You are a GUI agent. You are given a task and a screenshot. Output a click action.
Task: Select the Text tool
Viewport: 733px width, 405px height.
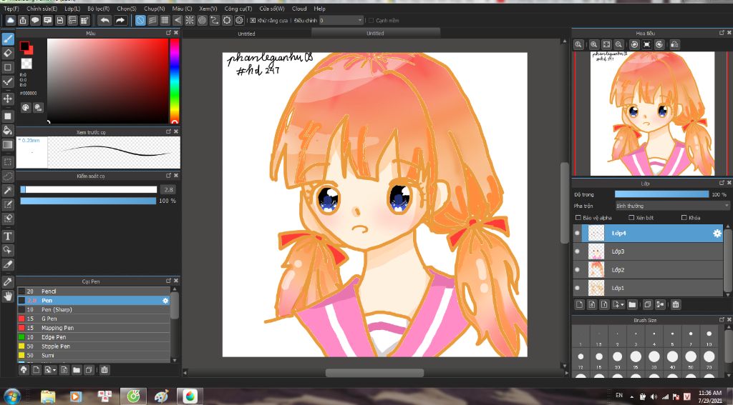coord(8,236)
